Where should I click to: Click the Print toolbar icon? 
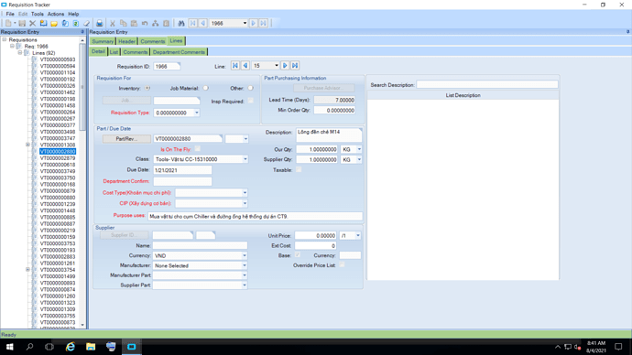(99, 24)
